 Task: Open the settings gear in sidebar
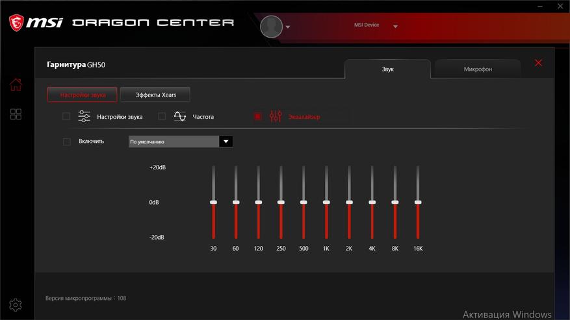[15, 304]
